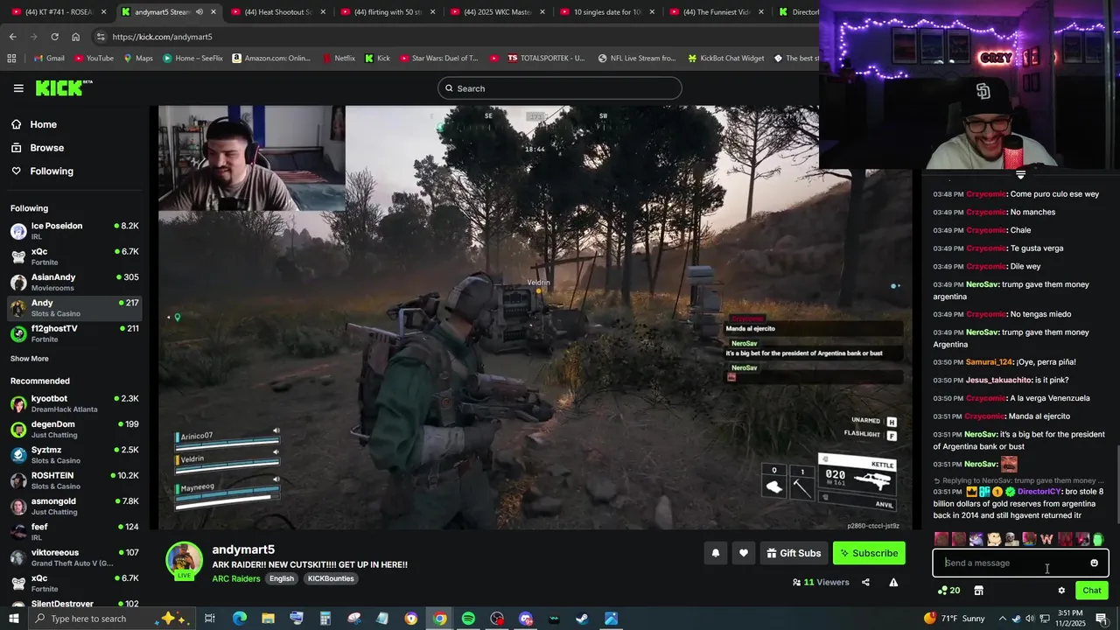The image size is (1120, 630).
Task: Click the KICK logo
Action: [x=63, y=87]
